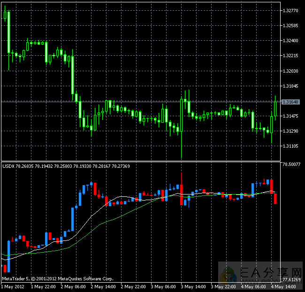
Task: Click the current price label 1.31648
Action: tap(290, 102)
